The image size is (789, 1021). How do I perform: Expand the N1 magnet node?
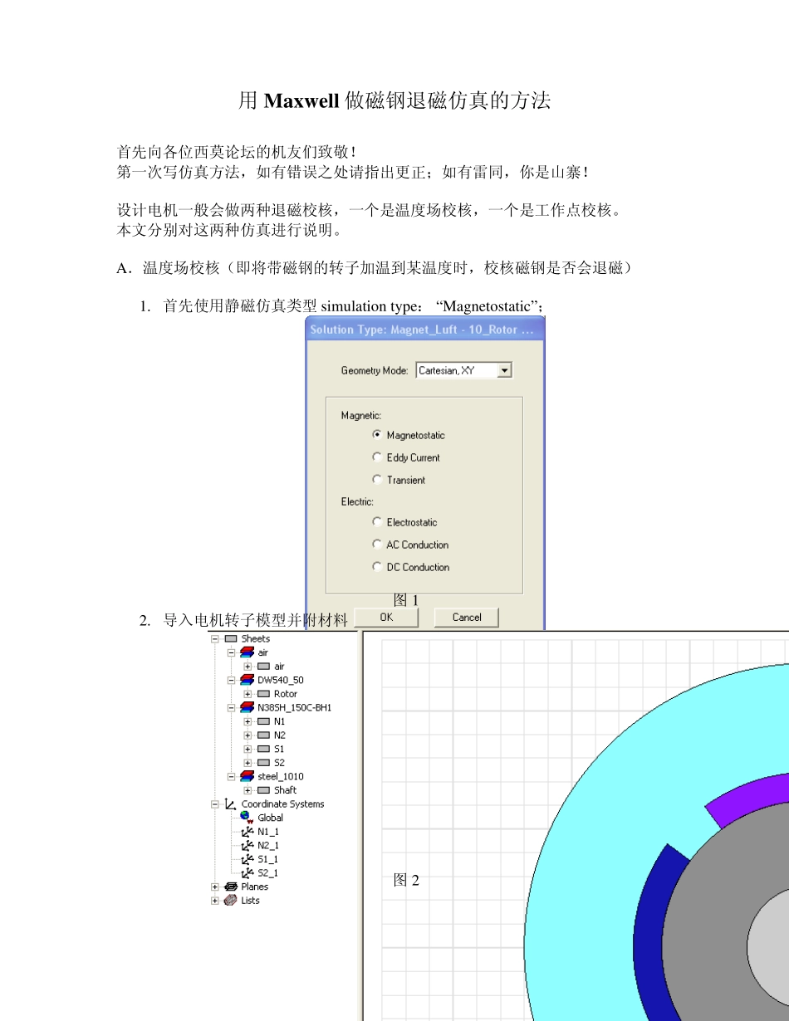tap(247, 721)
